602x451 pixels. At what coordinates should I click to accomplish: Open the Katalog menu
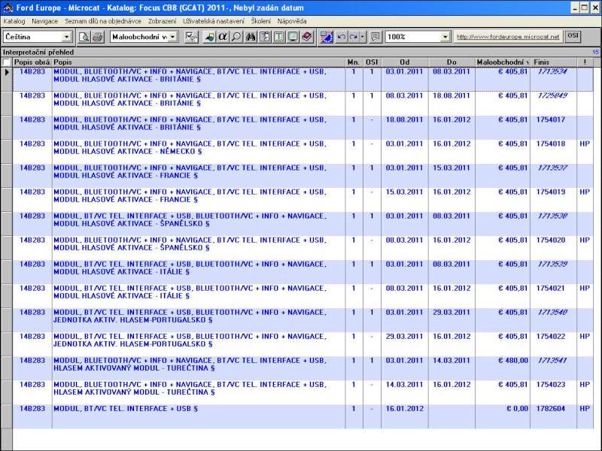[x=14, y=21]
